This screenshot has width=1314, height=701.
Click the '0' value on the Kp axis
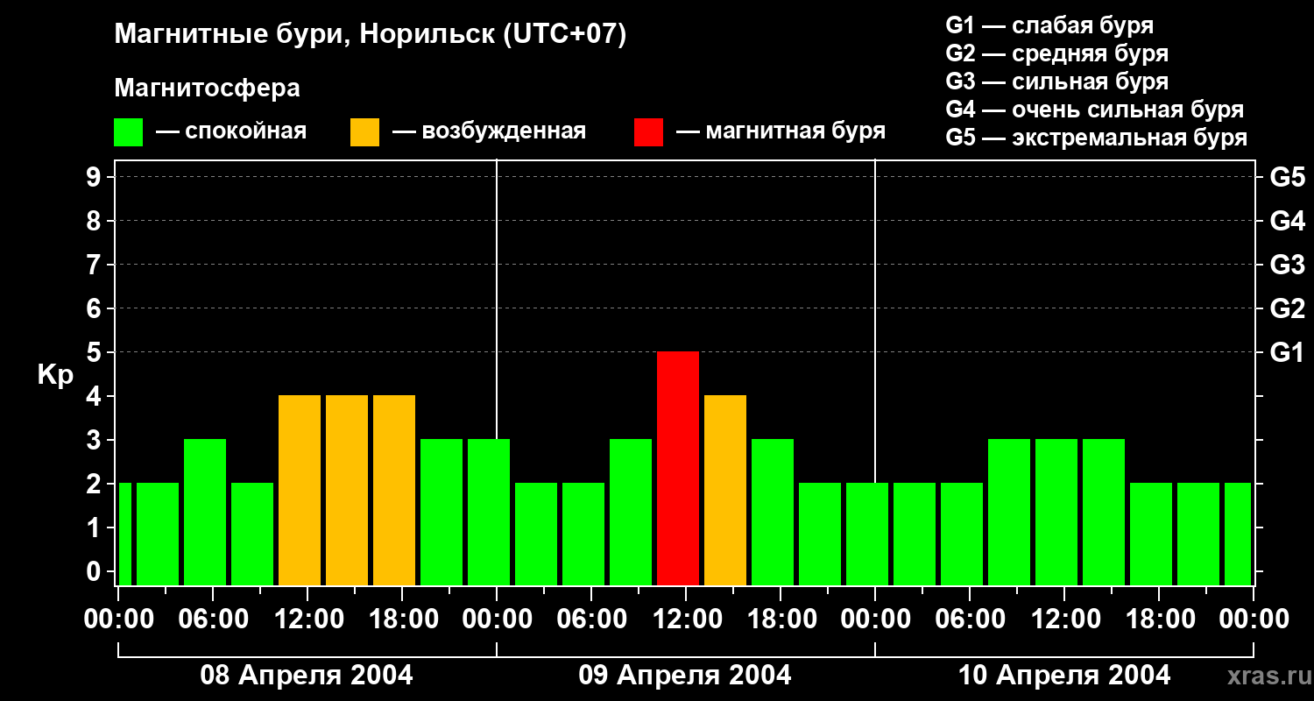pos(95,571)
